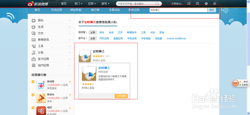Screen dimensions: 250x115
Task: Expand the 娱乐 category arrow
Action: (70, 21)
